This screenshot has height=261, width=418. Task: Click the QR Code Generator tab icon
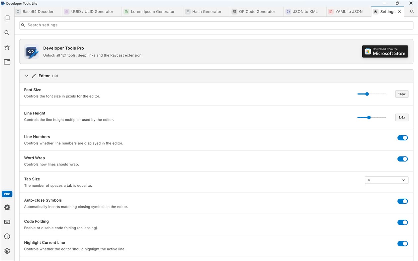[x=234, y=12]
